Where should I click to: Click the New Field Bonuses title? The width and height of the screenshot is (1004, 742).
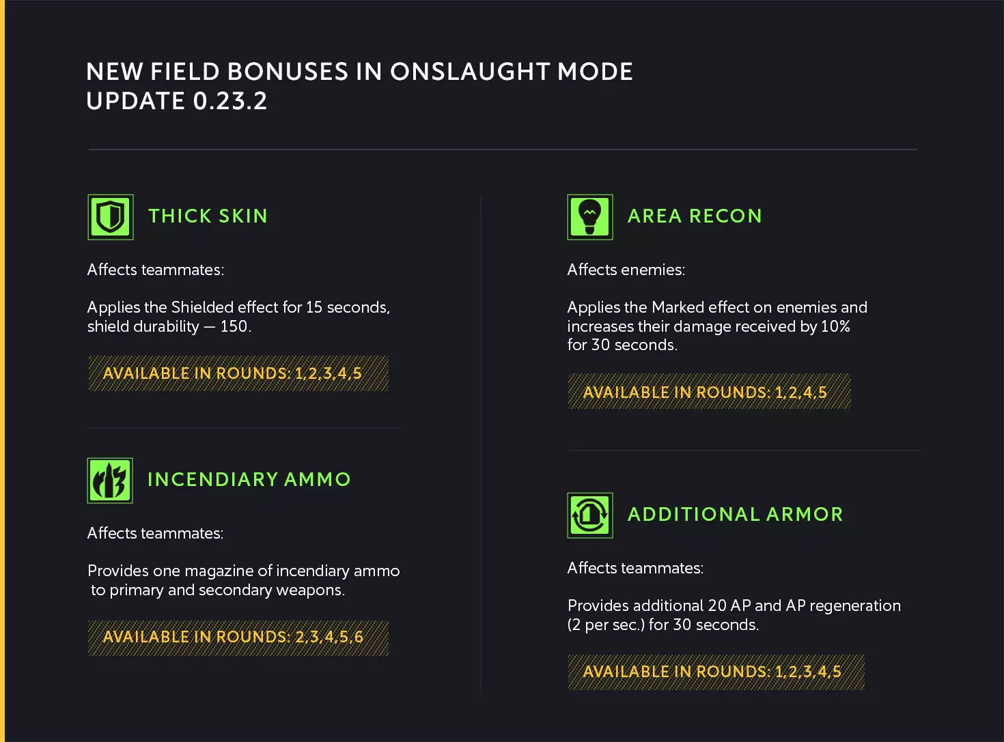pos(359,72)
